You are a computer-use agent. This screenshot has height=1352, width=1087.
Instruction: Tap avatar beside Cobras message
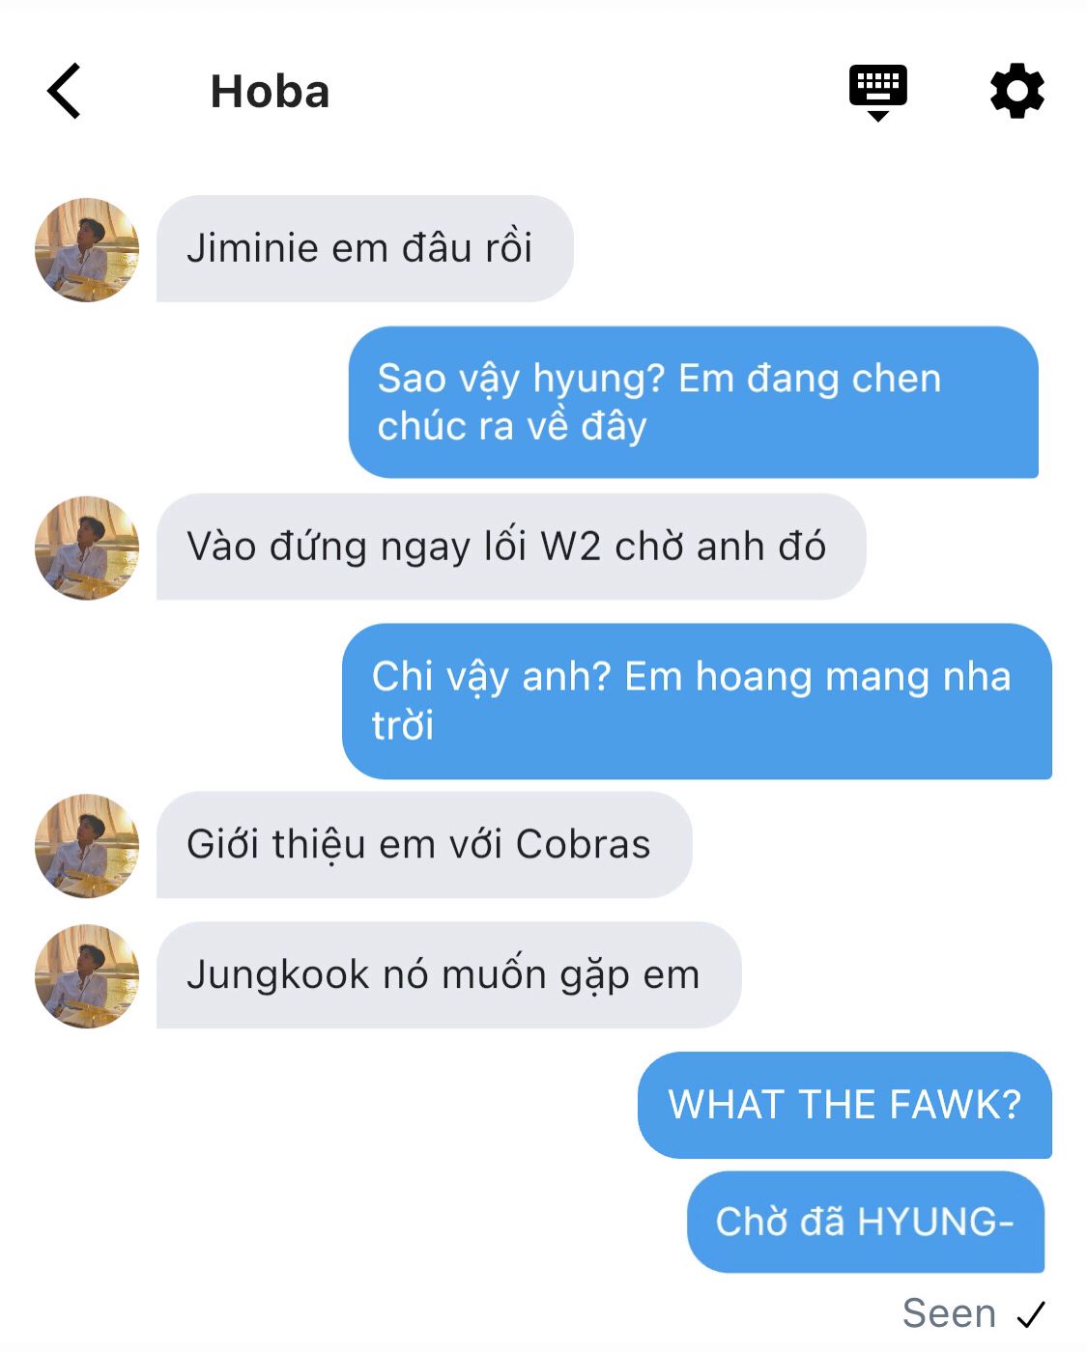87,846
